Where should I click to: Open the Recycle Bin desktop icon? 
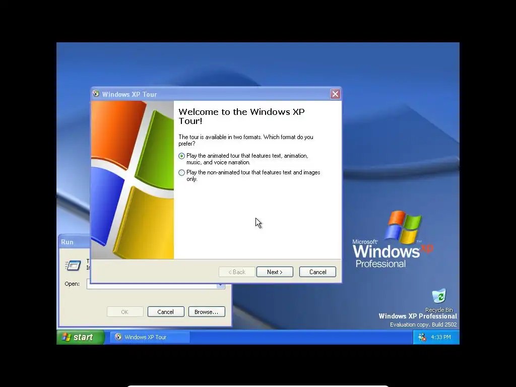[x=439, y=300]
